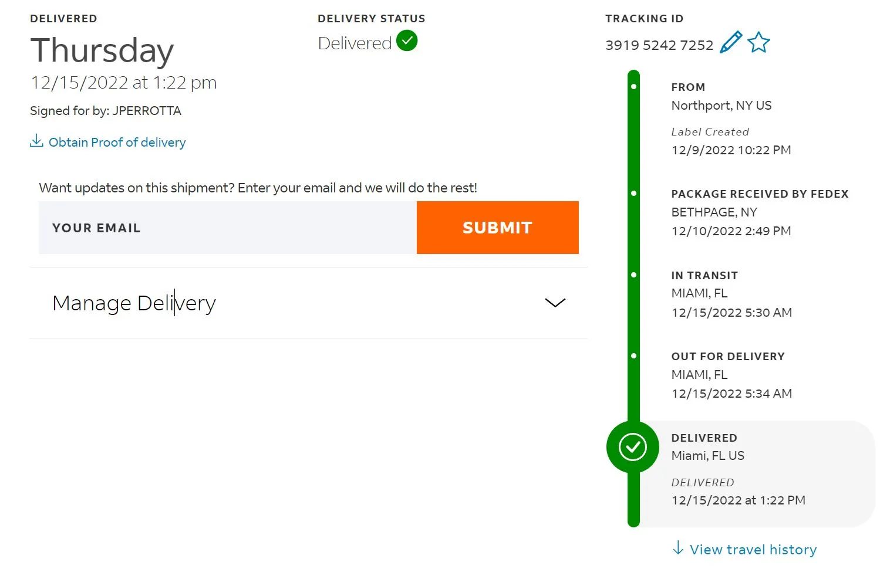
Task: Open the Manage Delivery section heading
Action: tap(134, 303)
